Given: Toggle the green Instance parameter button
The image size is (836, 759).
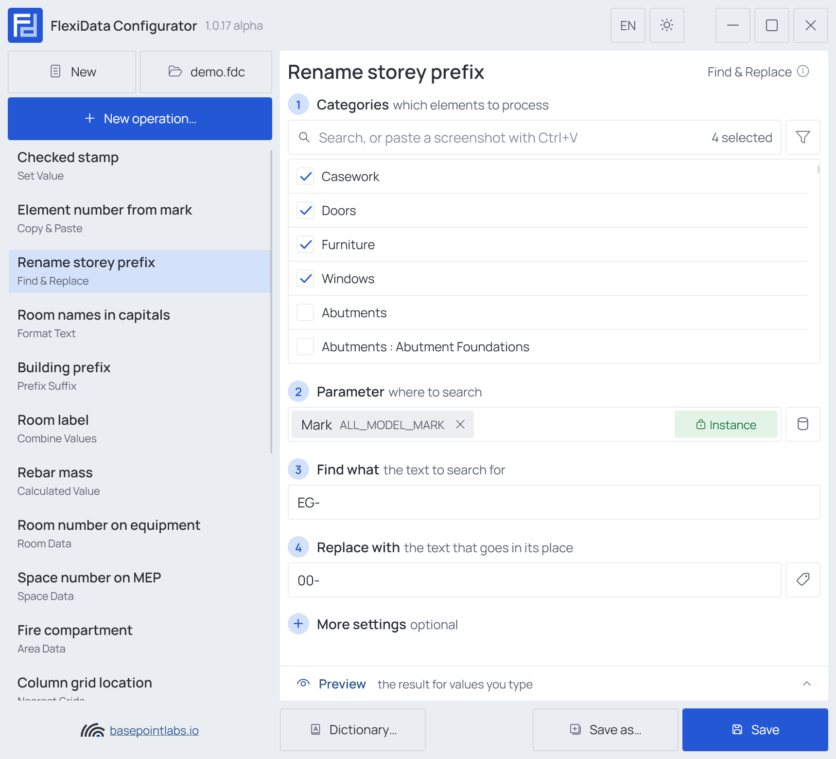Looking at the screenshot, I should pos(726,424).
